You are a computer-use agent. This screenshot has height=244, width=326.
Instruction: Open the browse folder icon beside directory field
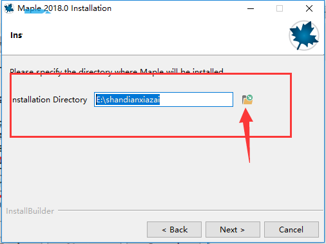pyautogui.click(x=247, y=100)
